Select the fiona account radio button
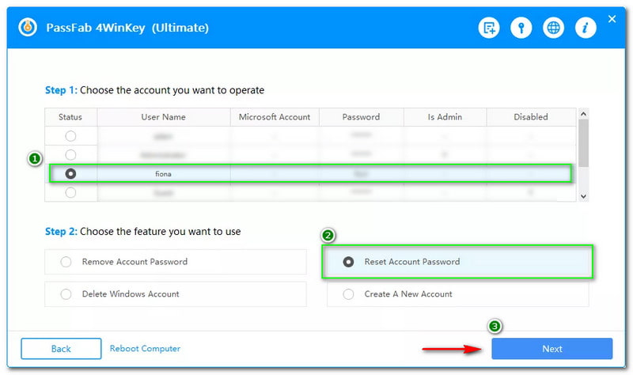The width and height of the screenshot is (633, 375). 70,173
